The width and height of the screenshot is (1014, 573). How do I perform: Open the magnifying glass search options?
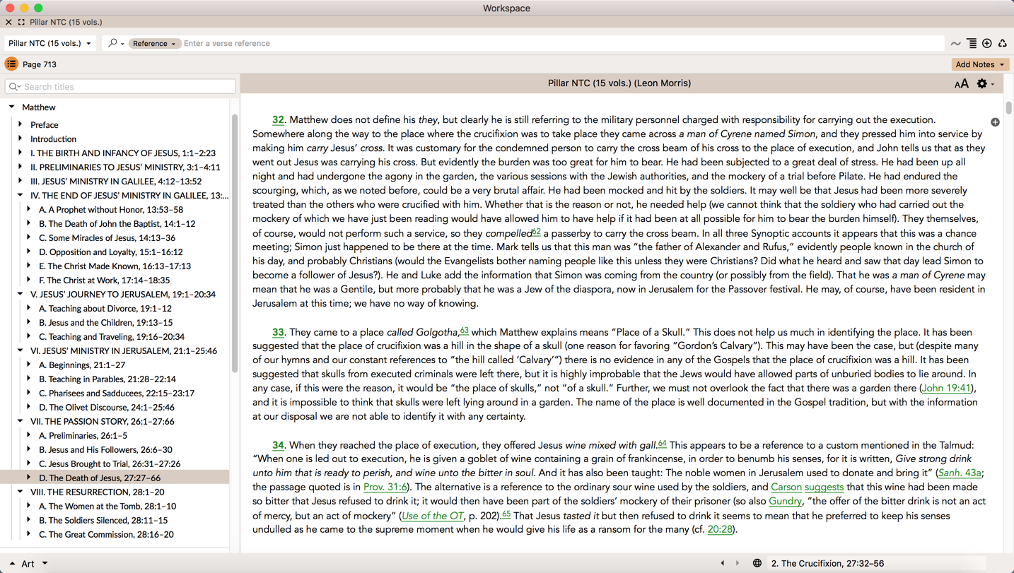coord(116,43)
